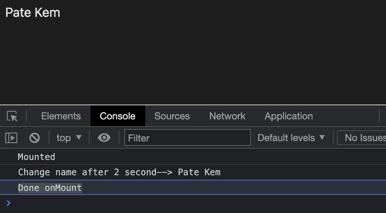Expand the Default levels dropdown
Image resolution: width=386 pixels, height=213 pixels.
291,138
